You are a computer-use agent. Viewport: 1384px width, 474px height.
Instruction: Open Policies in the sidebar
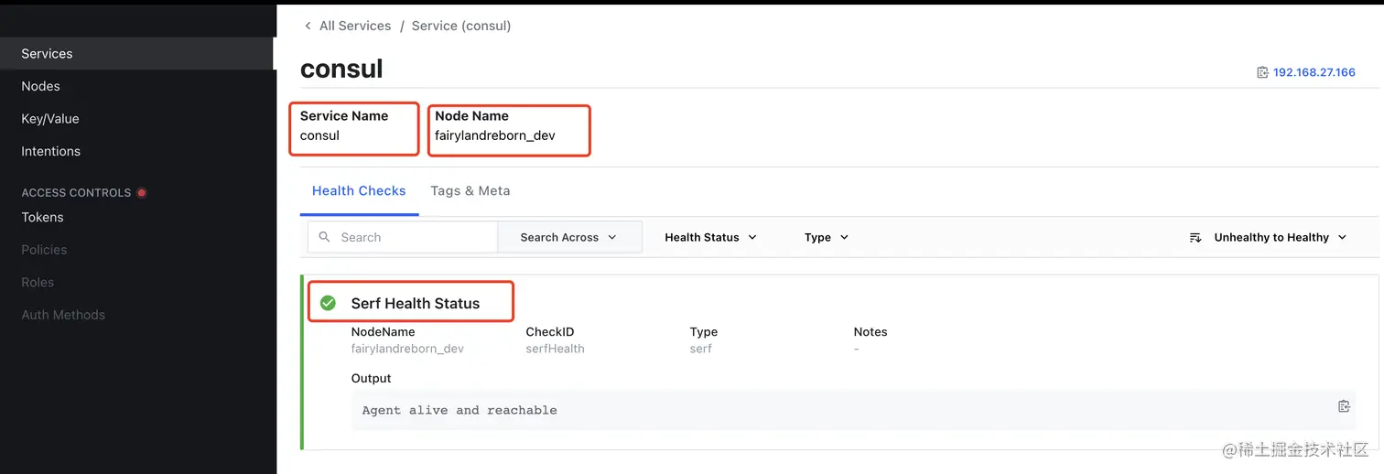pyautogui.click(x=44, y=250)
